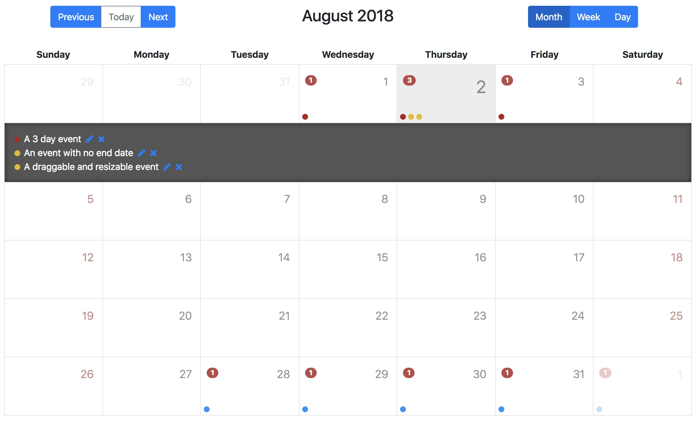Click the event count badge on August 31

(507, 373)
